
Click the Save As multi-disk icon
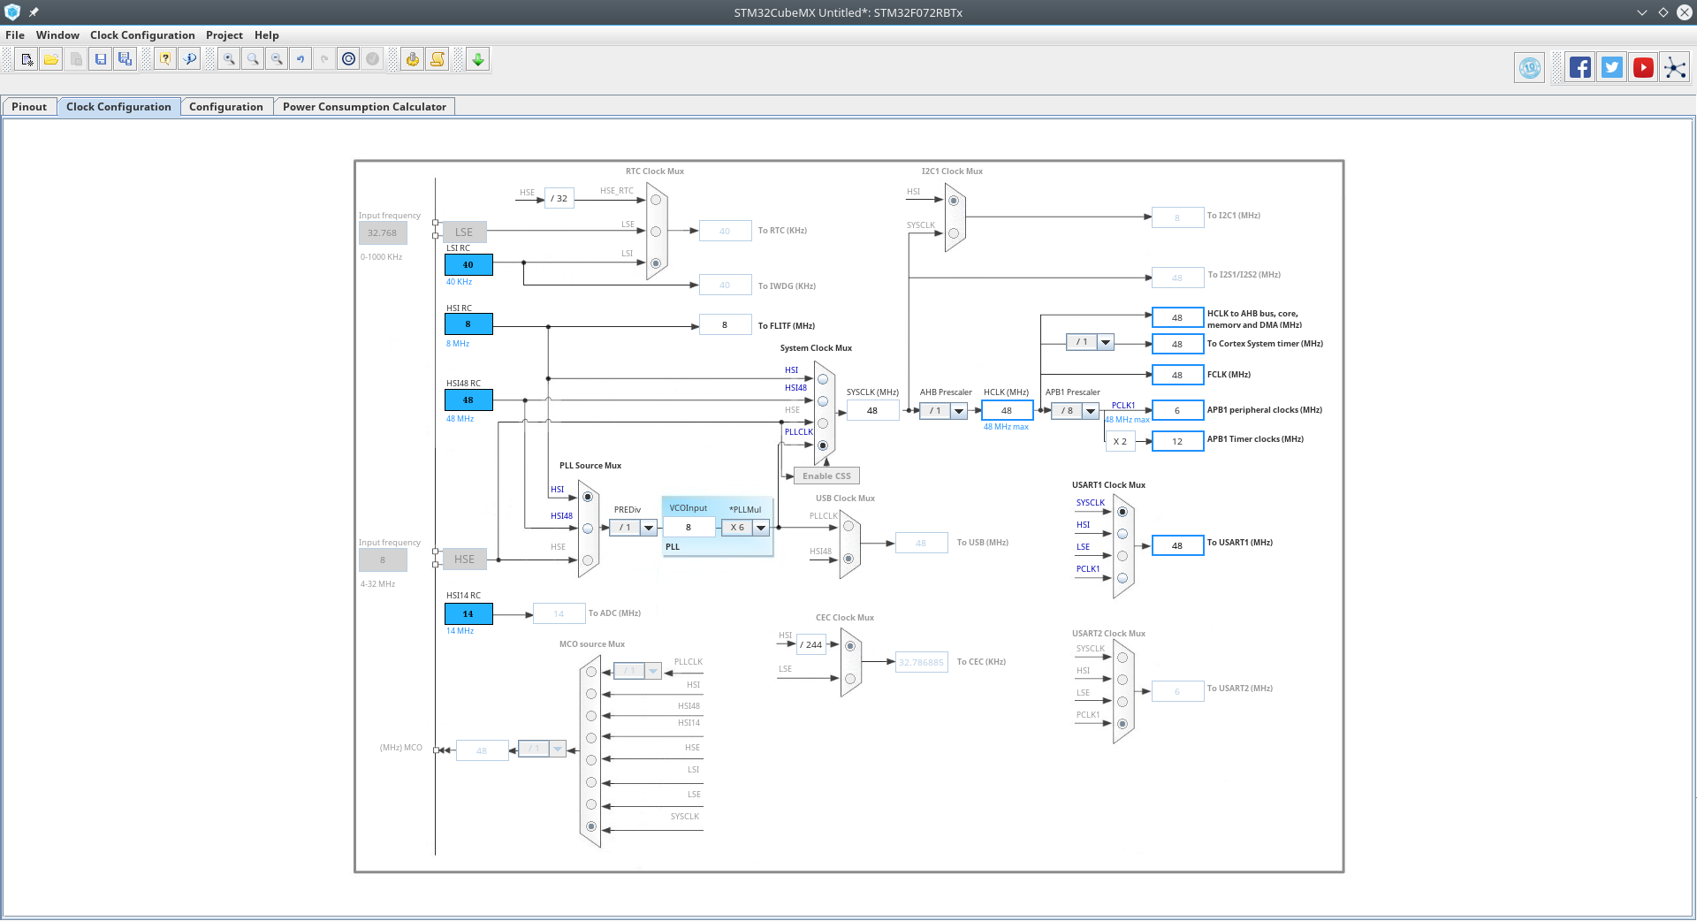(126, 59)
